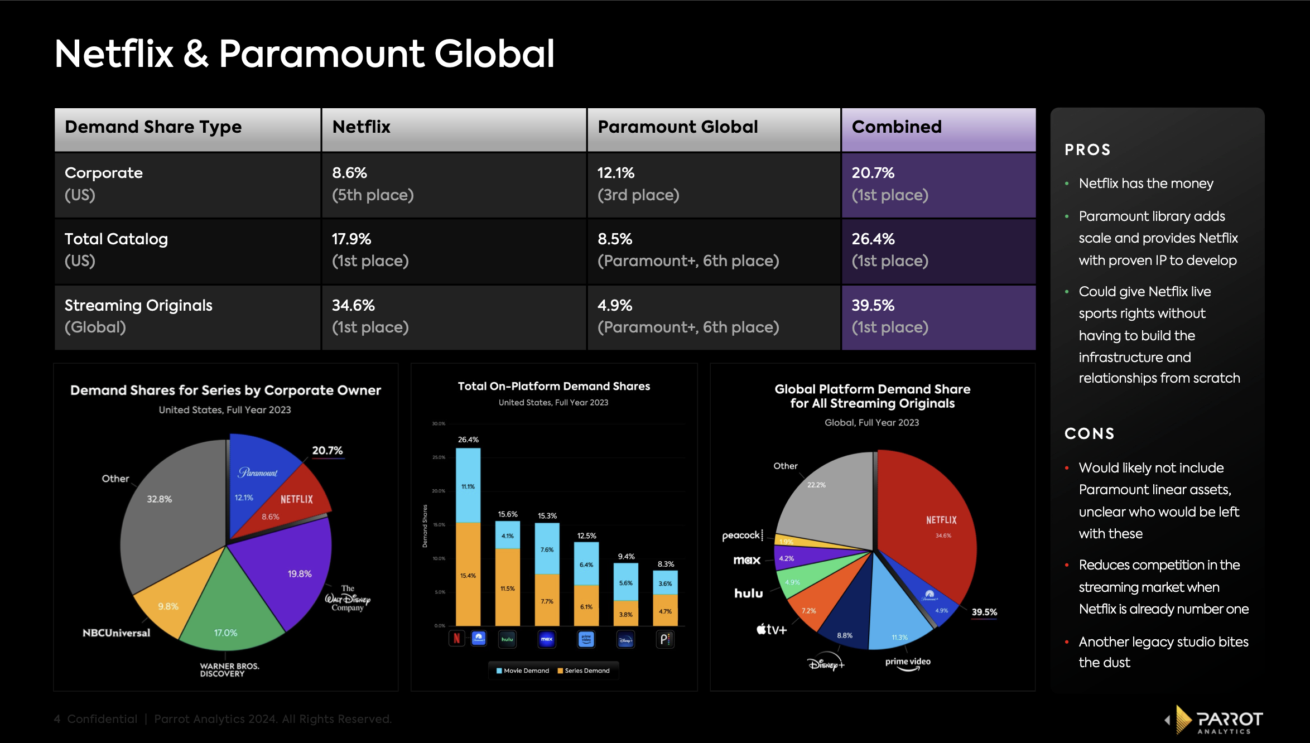Select the Peacock icon beneath the bar chart
Image resolution: width=1310 pixels, height=743 pixels.
(x=666, y=639)
